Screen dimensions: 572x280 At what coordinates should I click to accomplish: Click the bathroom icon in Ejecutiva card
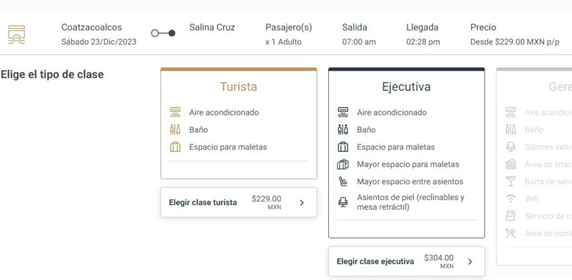[x=343, y=129]
